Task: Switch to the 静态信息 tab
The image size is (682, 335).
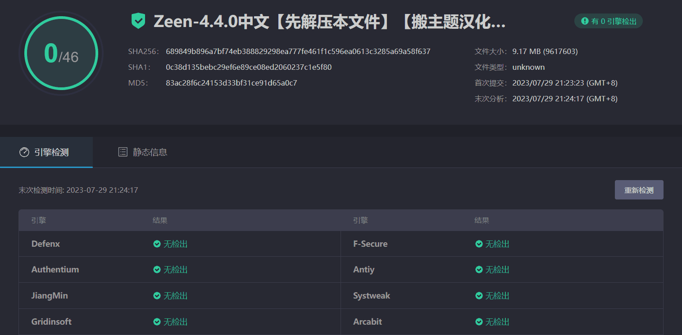Action: click(x=142, y=152)
